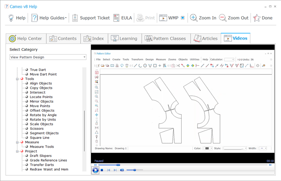Image resolution: width=281 pixels, height=181 pixels.
Task: Click Zoom In magnifier
Action: [203, 18]
